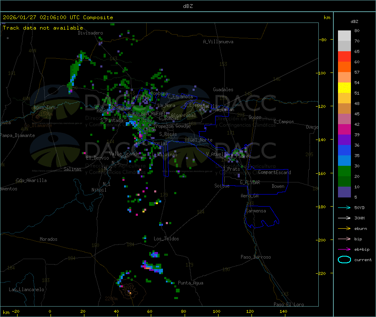Click 'Track data not available' message

tap(43, 28)
